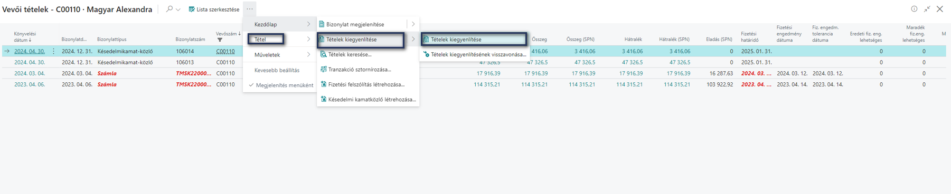Choose Tranzakció sztornírozása... option
Screen dimensions: 951x194
pos(360,70)
